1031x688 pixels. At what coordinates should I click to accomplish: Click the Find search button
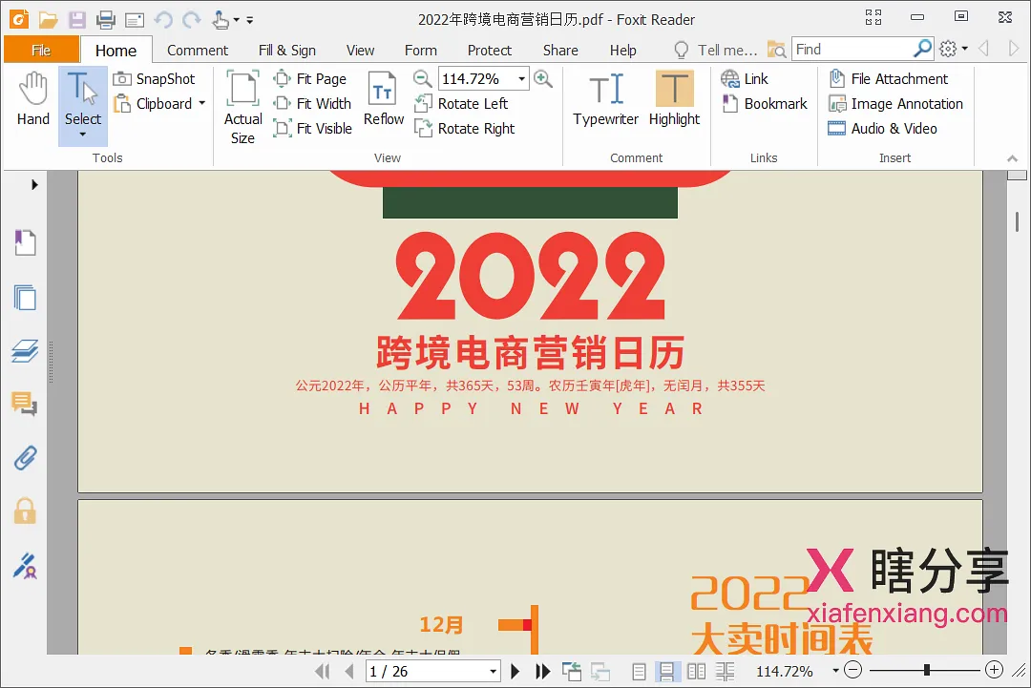point(922,48)
